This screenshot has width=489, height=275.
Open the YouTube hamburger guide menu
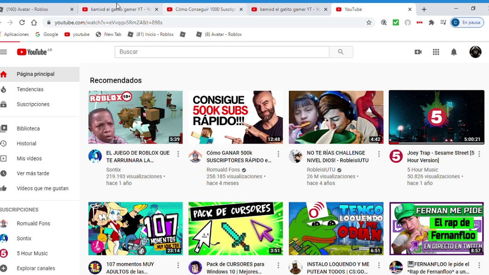(3, 52)
